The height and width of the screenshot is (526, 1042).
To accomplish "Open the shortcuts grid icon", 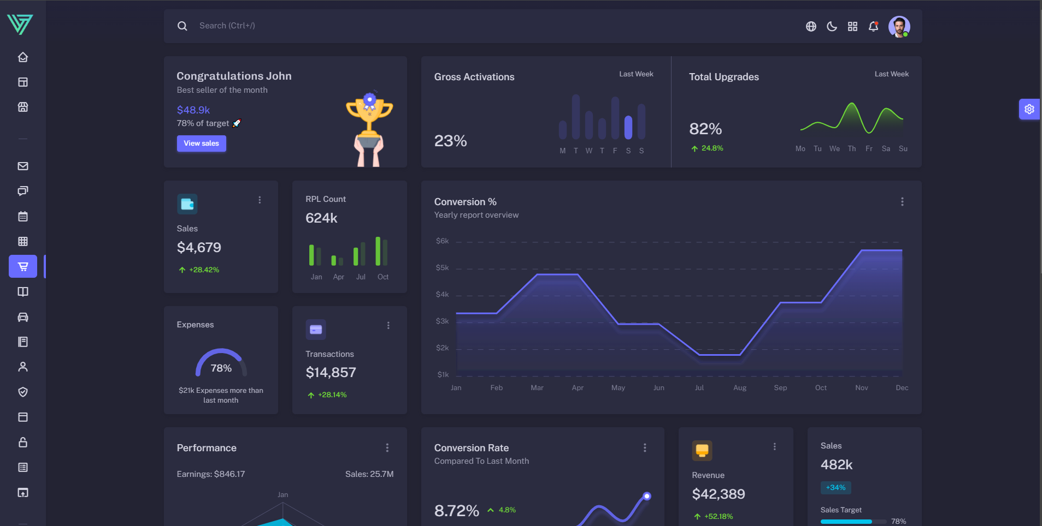I will coord(852,26).
